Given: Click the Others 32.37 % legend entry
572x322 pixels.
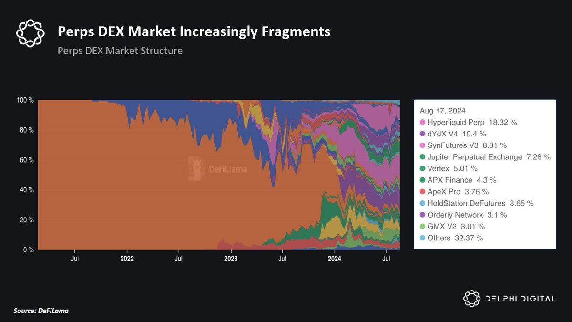Looking at the screenshot, I should coord(455,238).
